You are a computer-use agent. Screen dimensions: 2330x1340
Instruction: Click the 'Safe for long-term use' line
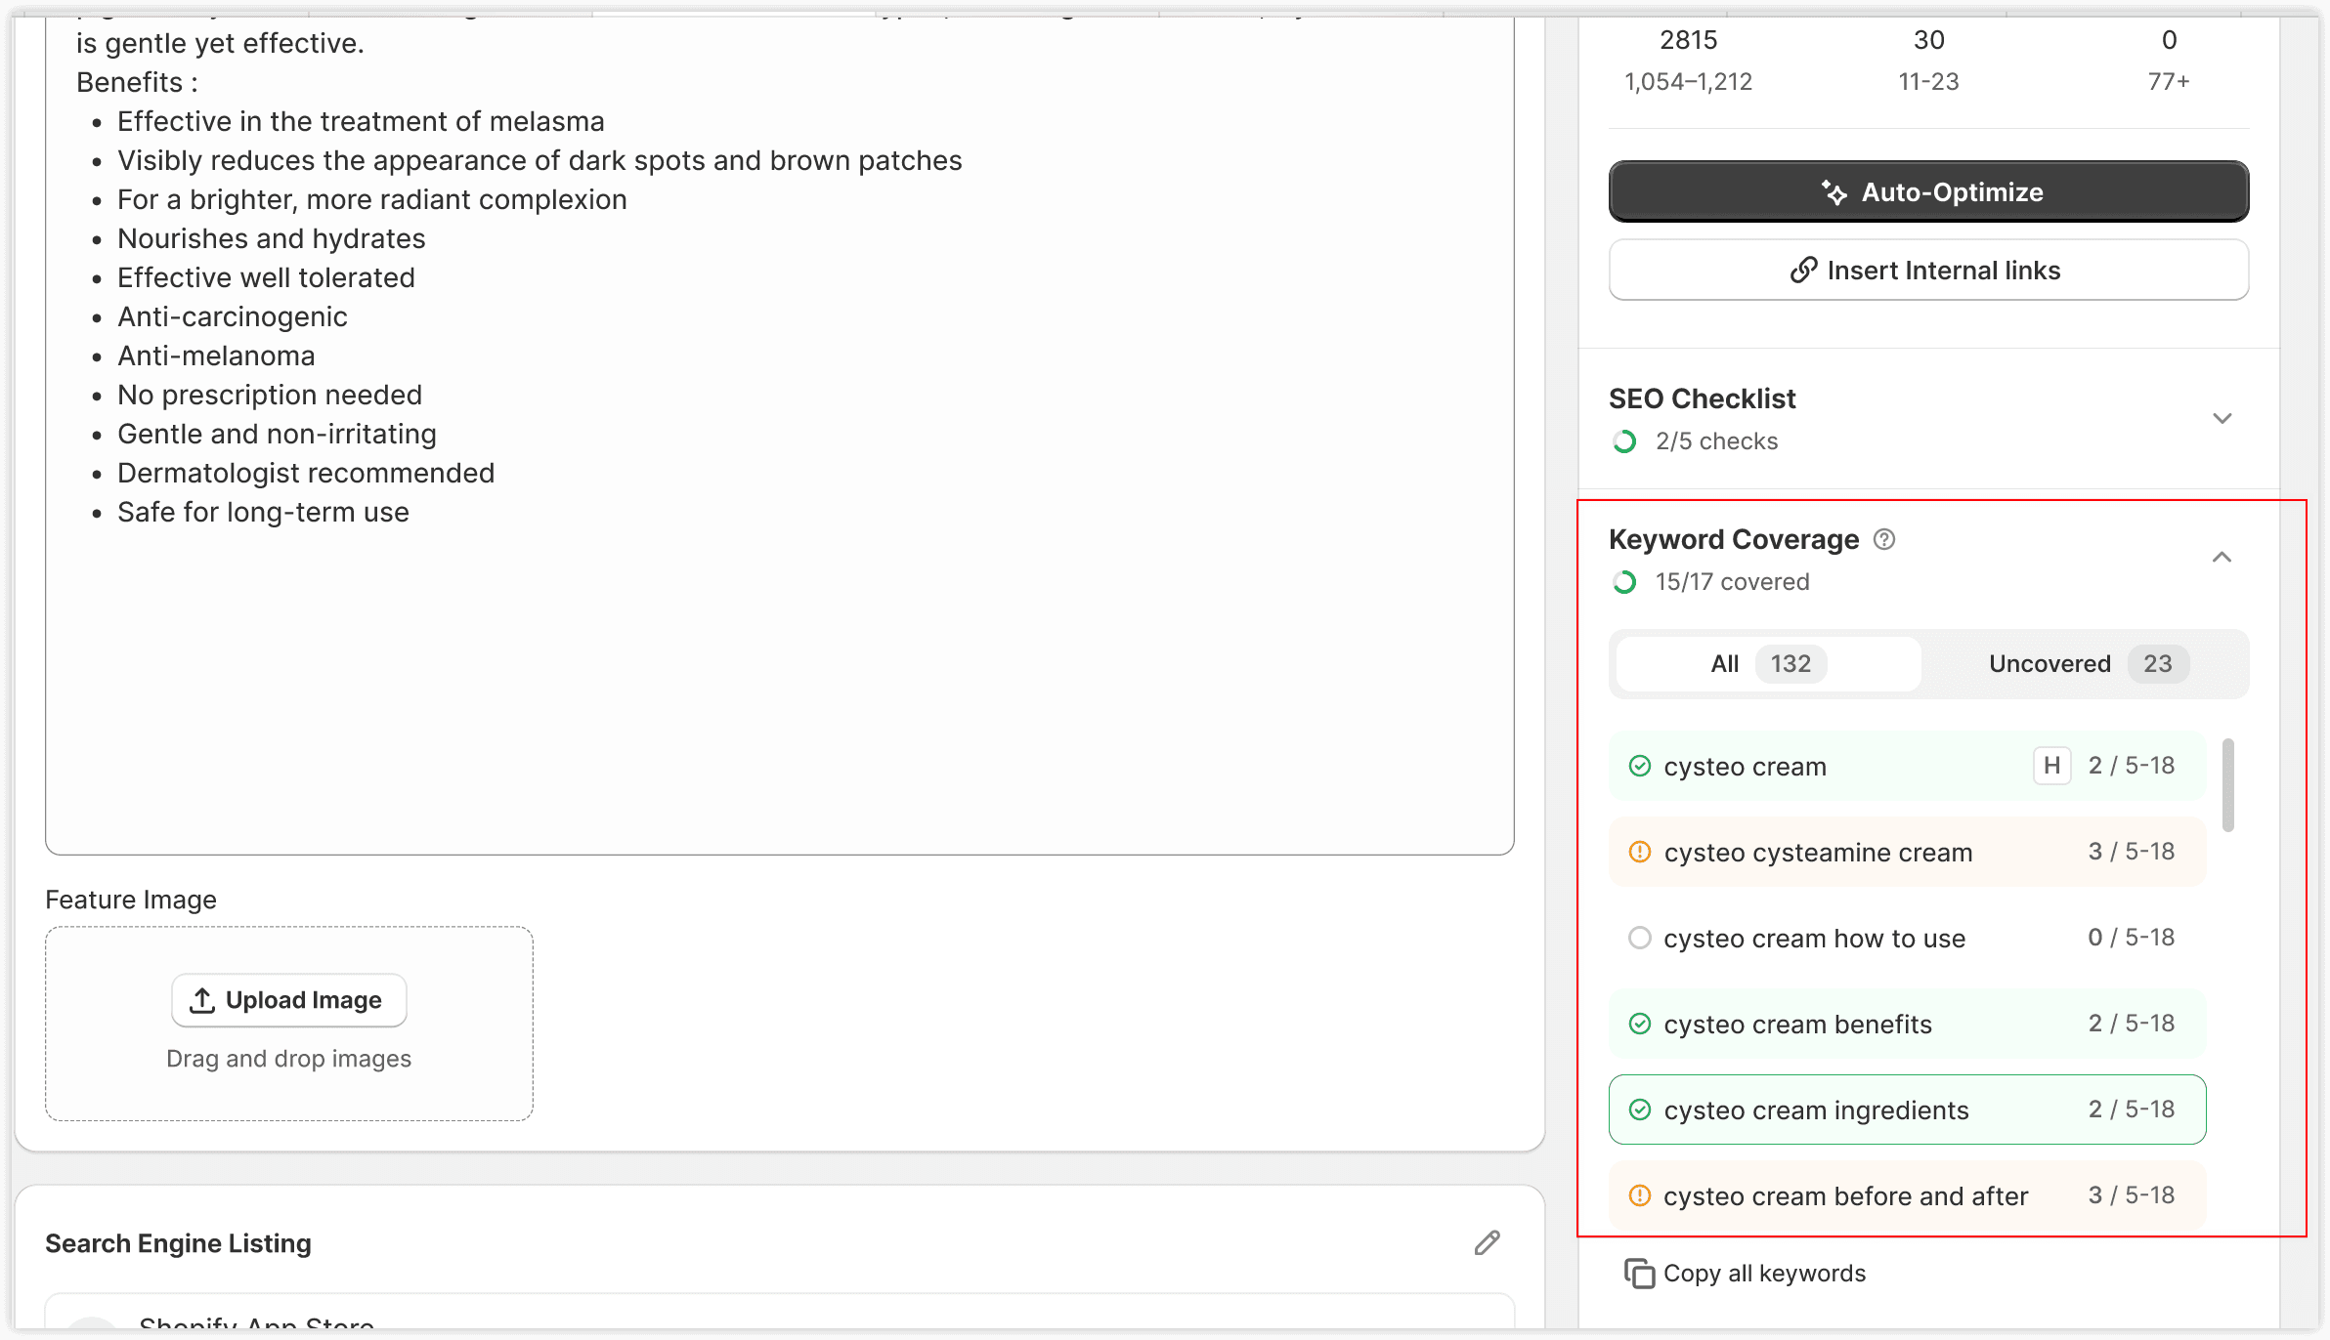click(x=263, y=512)
